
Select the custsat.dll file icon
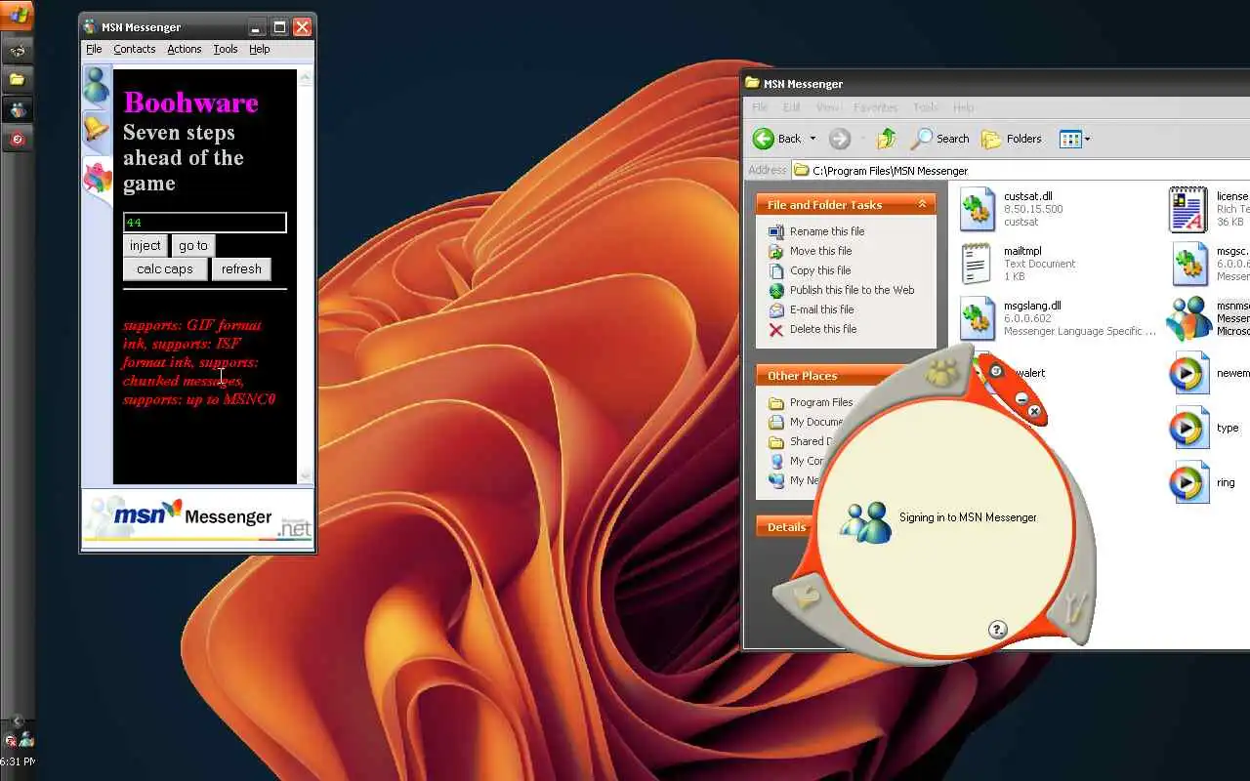(978, 209)
